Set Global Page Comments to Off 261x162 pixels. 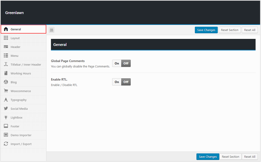pos(126,63)
